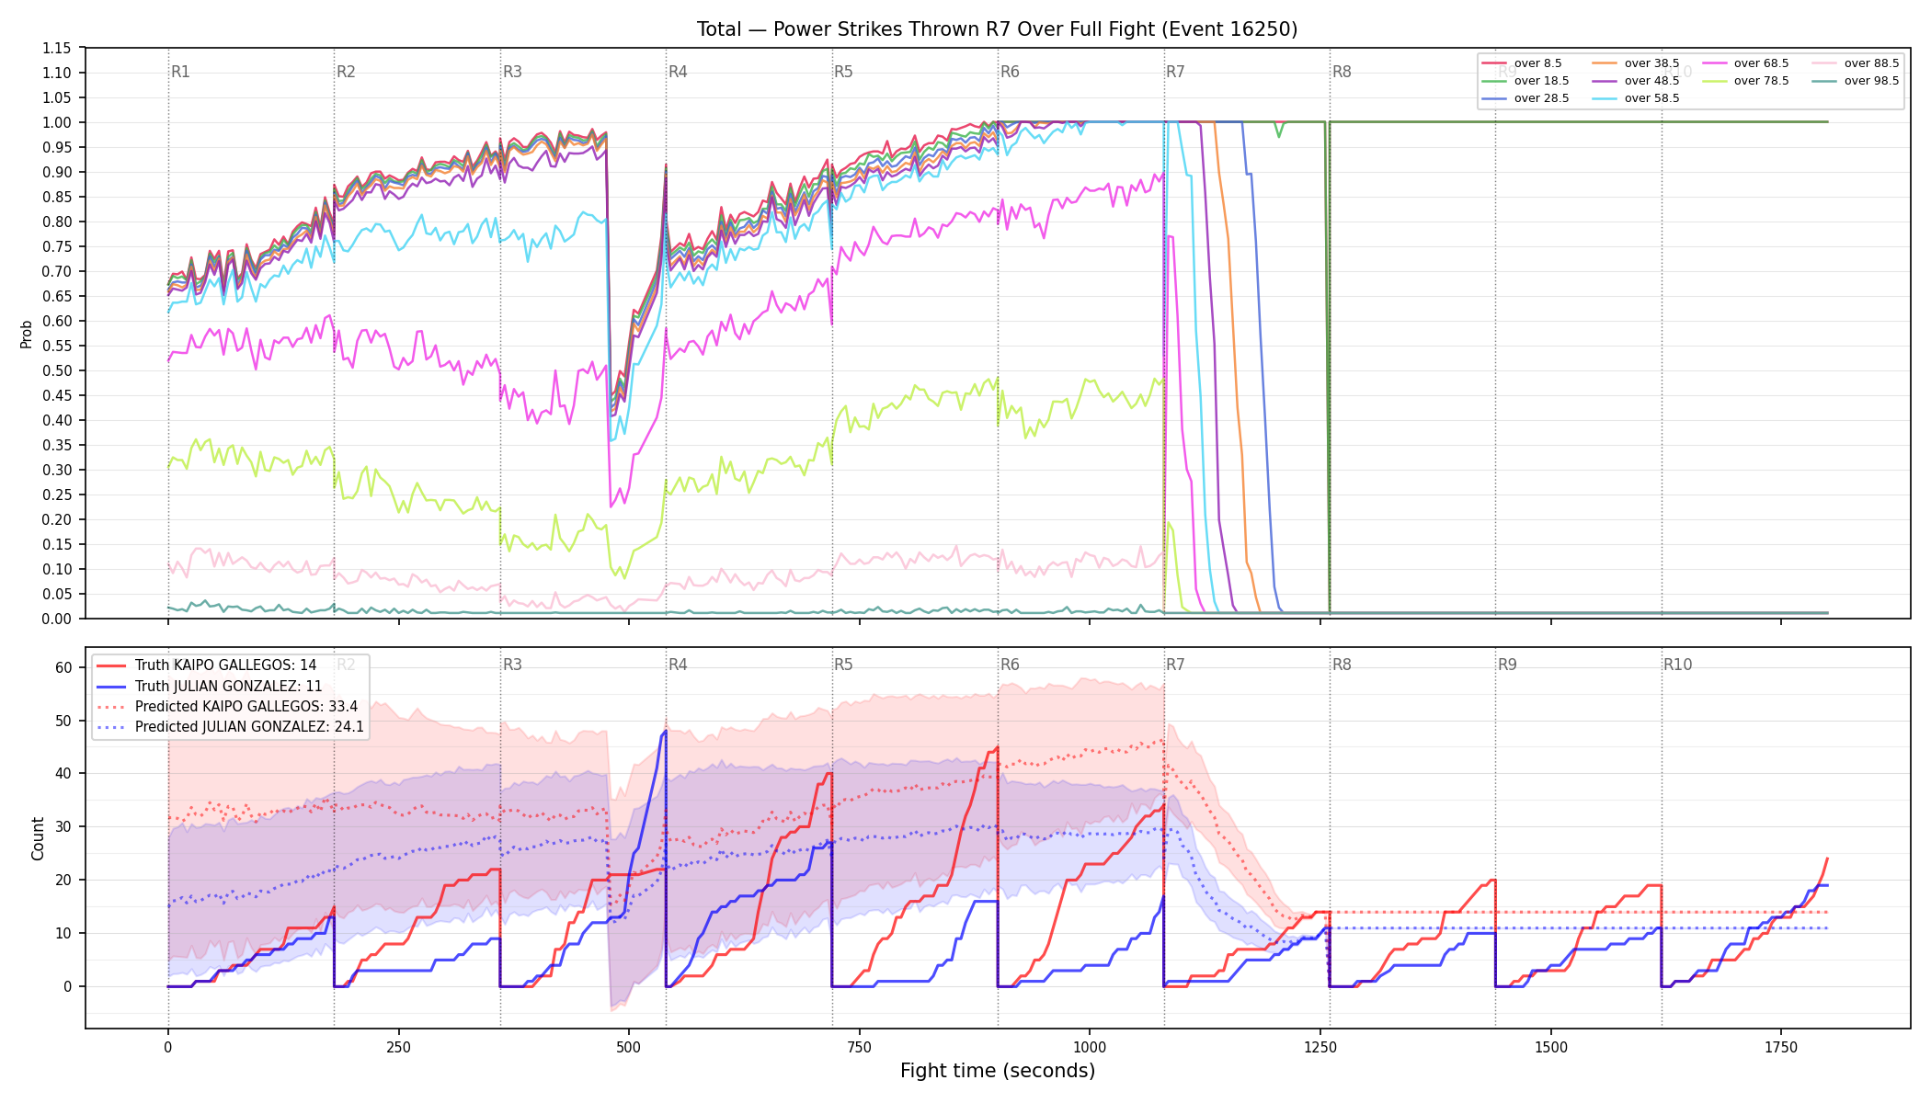Click the 'over 8.5' legend entry
The image size is (1931, 1103).
(x=1522, y=63)
